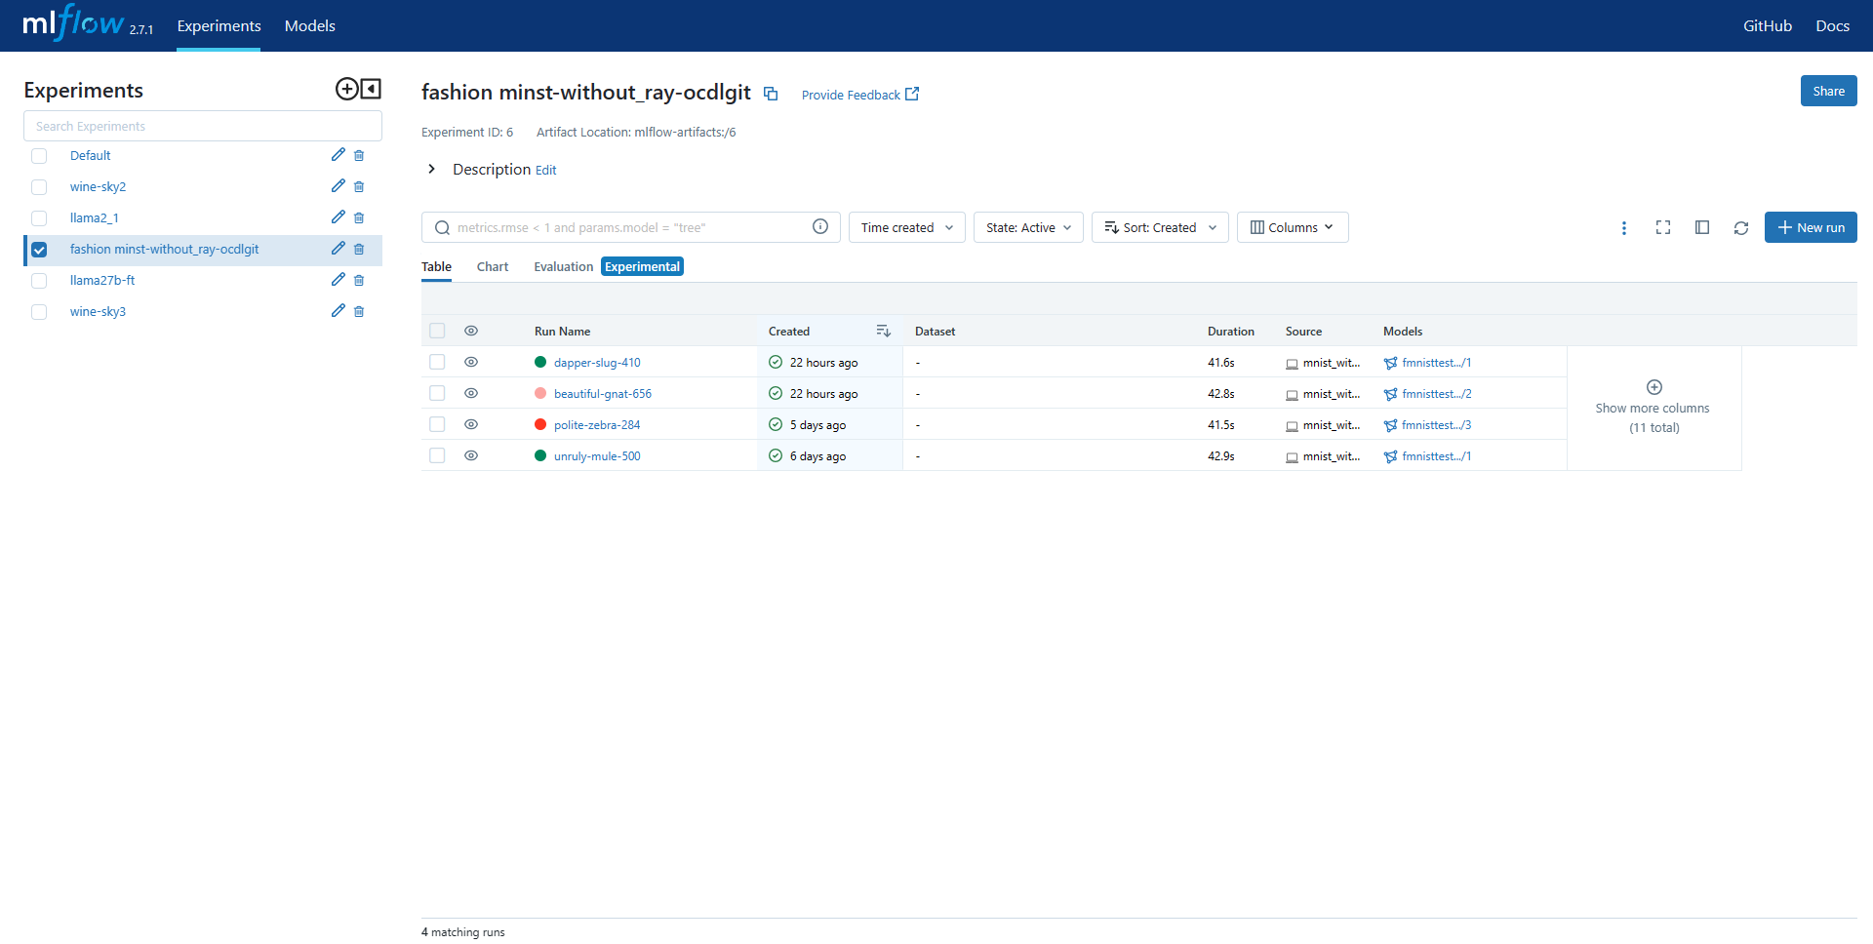Click the create new experiment plus icon

click(x=346, y=89)
